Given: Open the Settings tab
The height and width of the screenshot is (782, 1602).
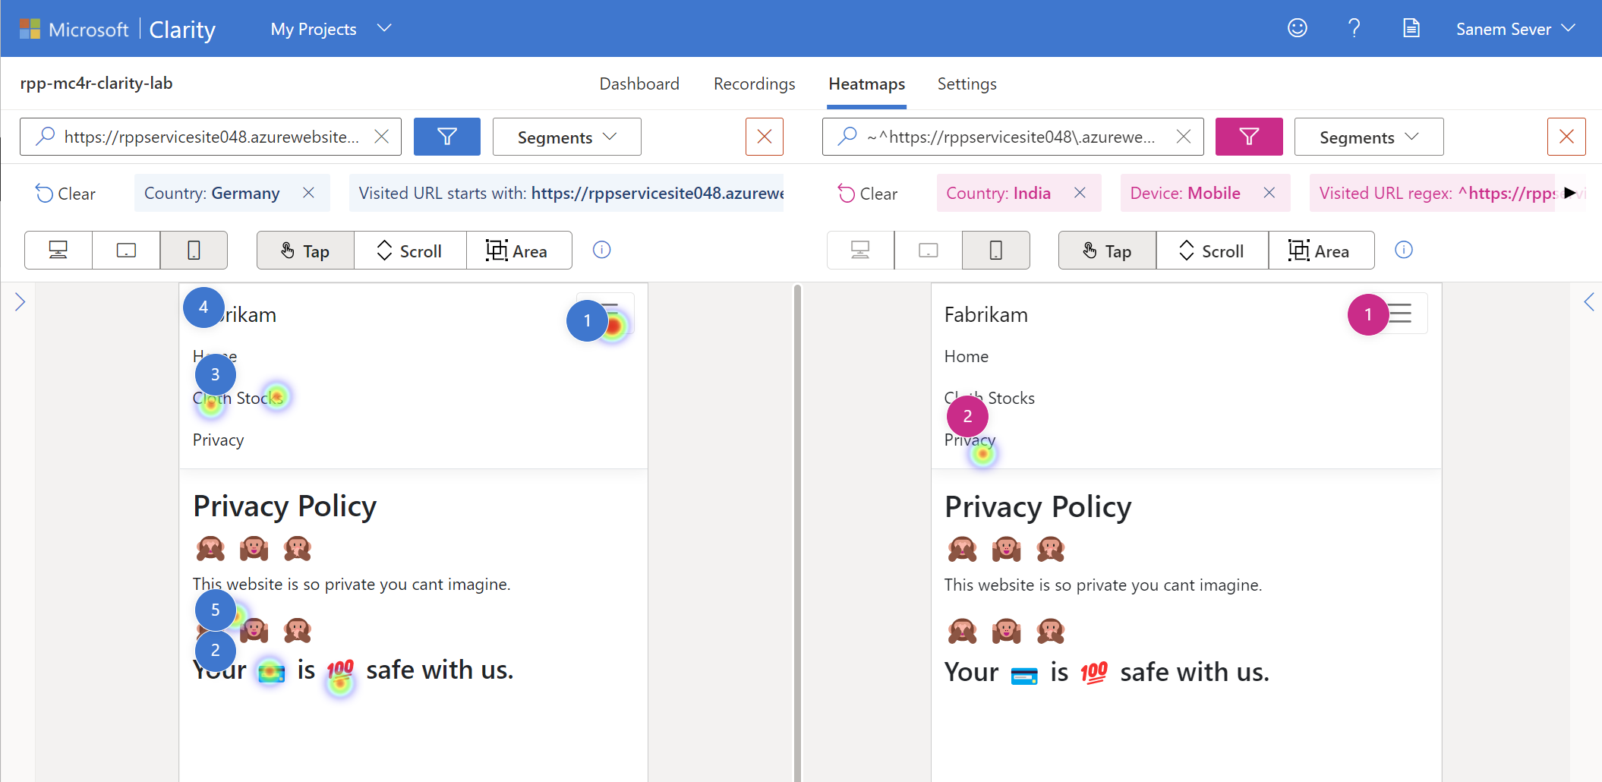Looking at the screenshot, I should click(967, 84).
